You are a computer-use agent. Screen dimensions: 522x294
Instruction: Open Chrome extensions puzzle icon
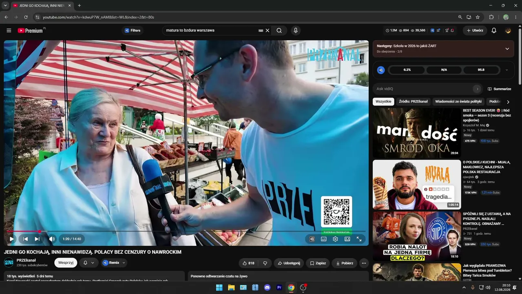click(491, 17)
